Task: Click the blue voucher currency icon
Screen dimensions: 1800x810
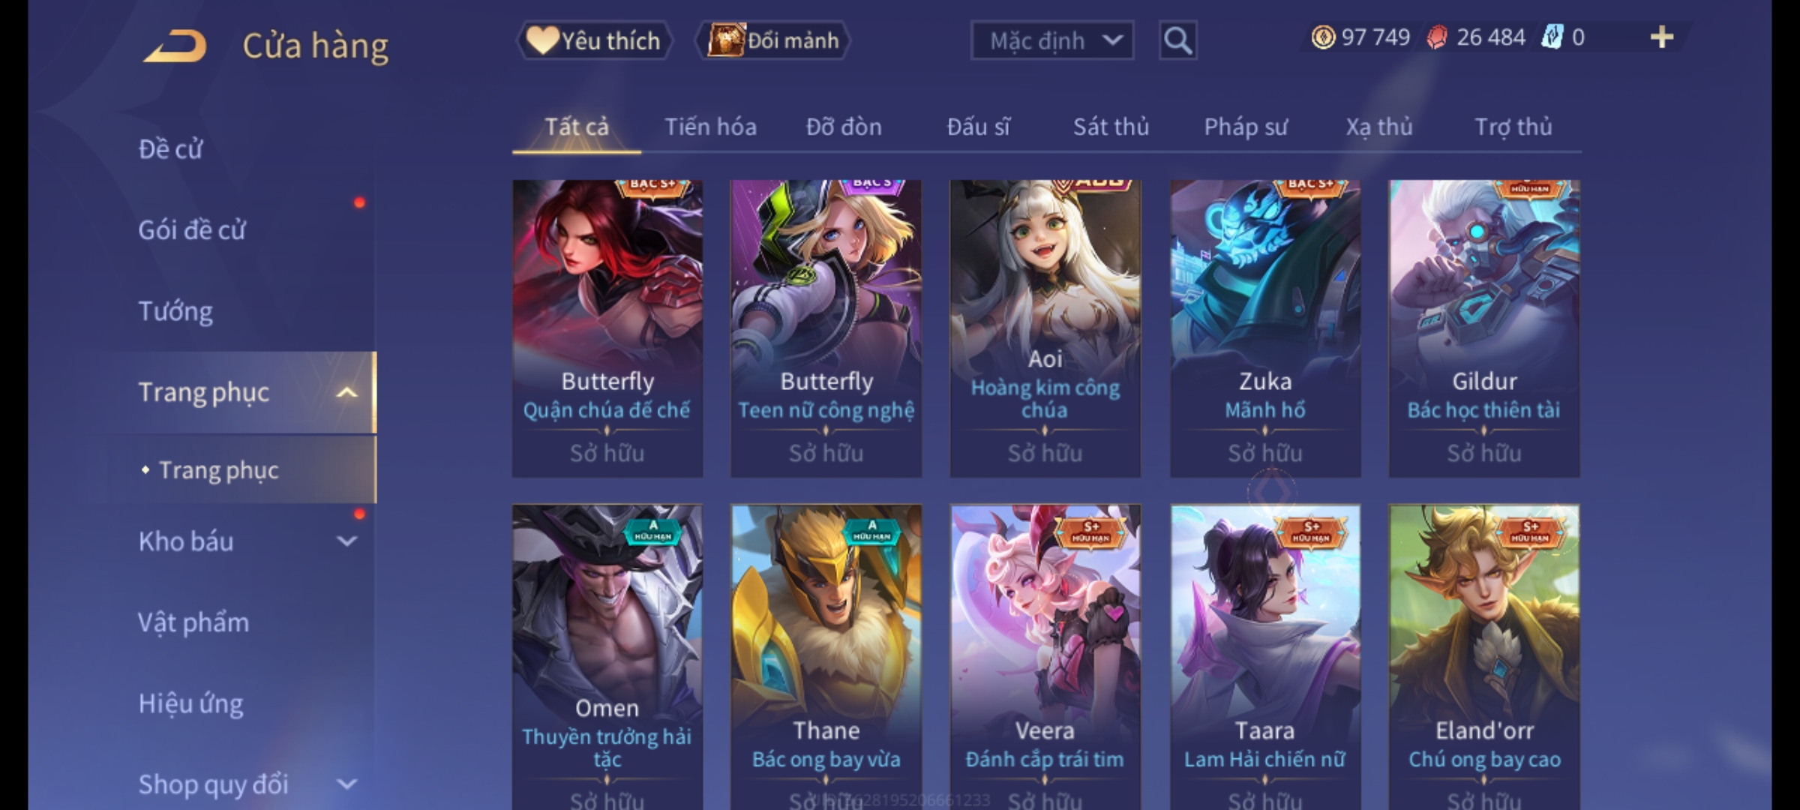Action: [x=1551, y=37]
